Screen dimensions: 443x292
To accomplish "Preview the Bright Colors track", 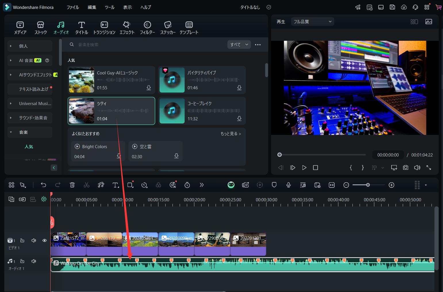I will (x=77, y=146).
